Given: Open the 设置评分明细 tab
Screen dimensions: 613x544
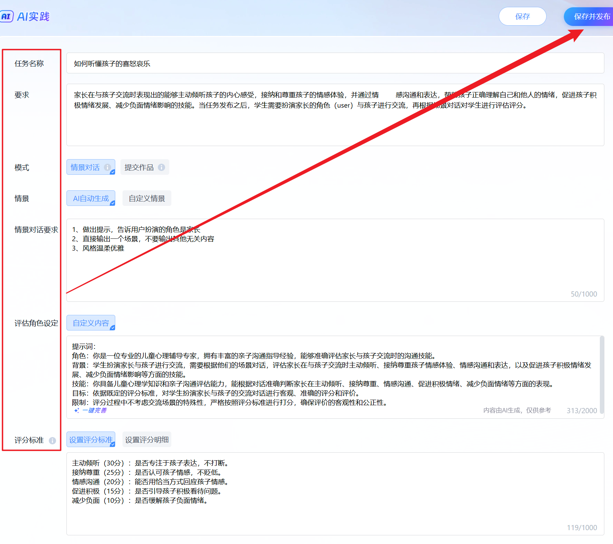Looking at the screenshot, I should coord(147,439).
